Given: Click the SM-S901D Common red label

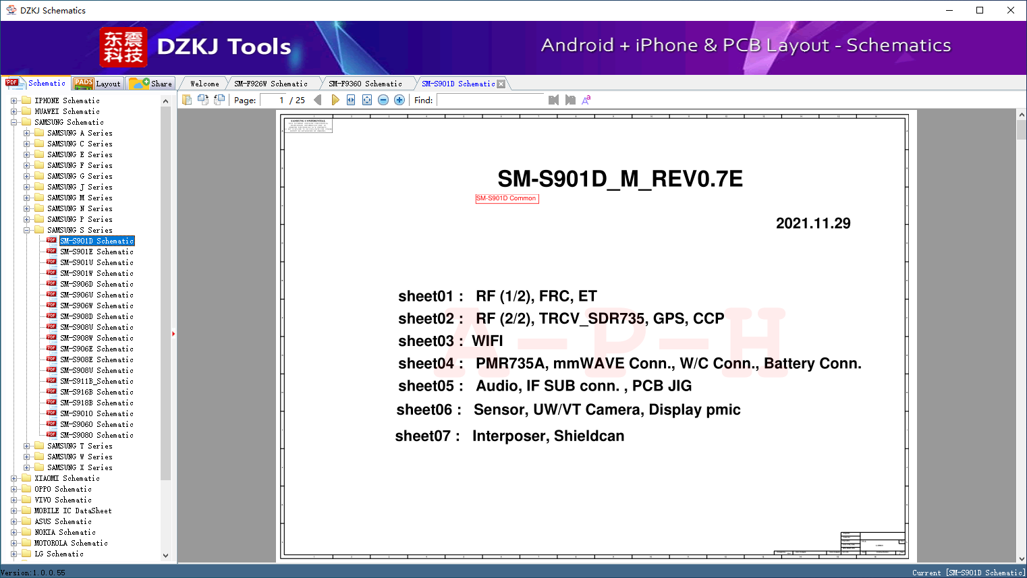Looking at the screenshot, I should point(507,198).
